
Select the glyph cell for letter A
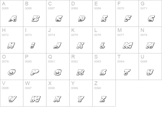pos(12,13)
